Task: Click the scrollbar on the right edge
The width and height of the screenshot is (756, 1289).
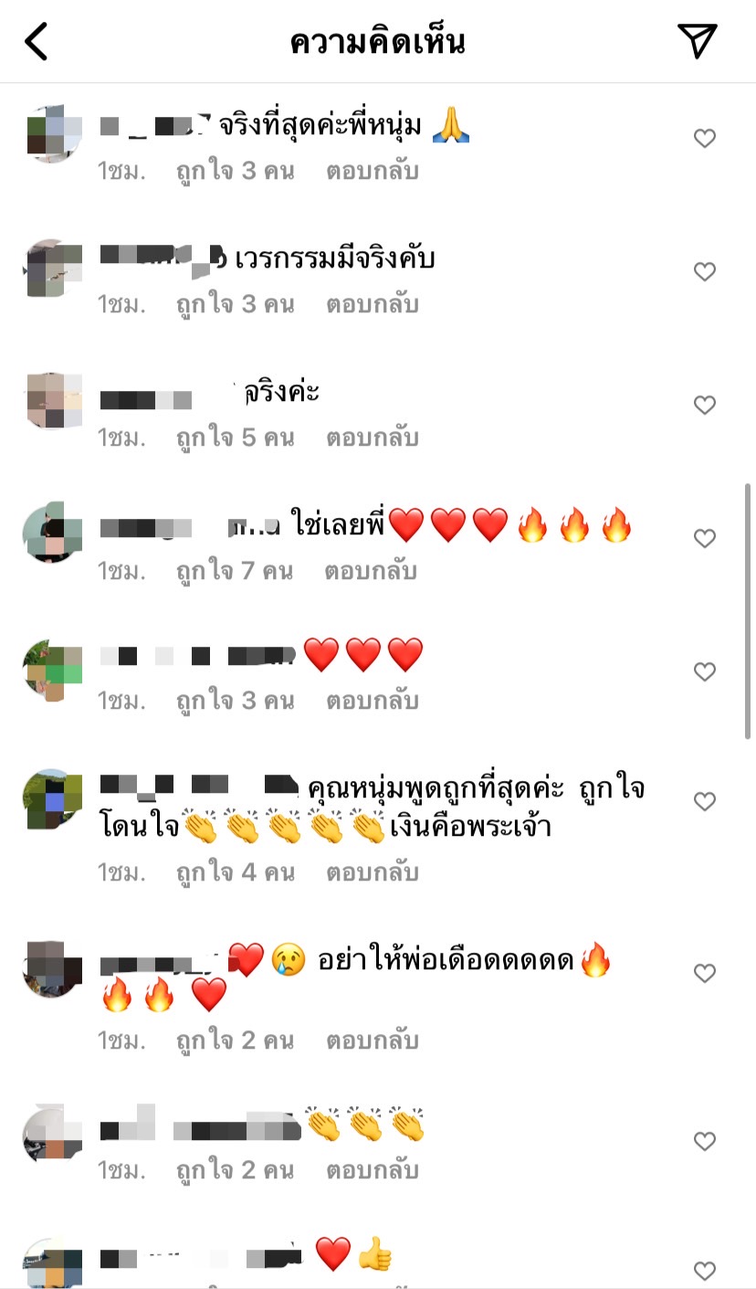Action: point(749,612)
